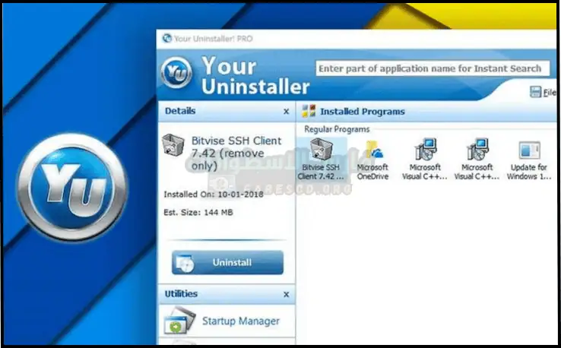Open the Startup Manager text link
The height and width of the screenshot is (348, 561).
(x=240, y=321)
